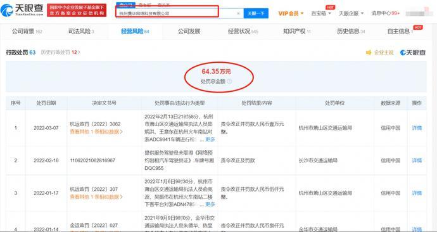The height and width of the screenshot is (232, 437).
Task: Open the VIP会员 dropdown
Action: (291, 13)
